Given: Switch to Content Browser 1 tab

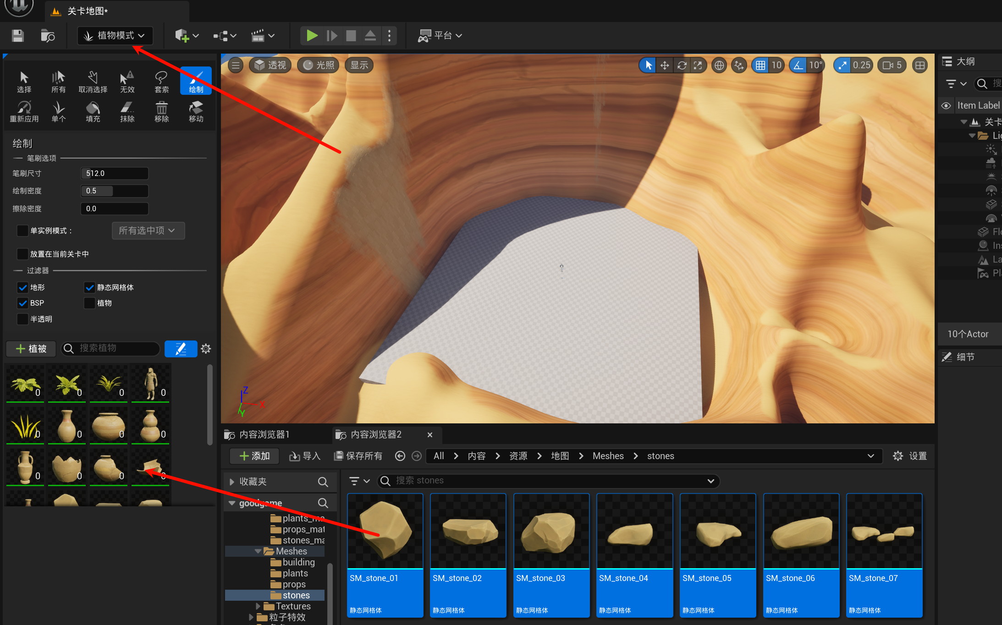Looking at the screenshot, I should pyautogui.click(x=264, y=434).
